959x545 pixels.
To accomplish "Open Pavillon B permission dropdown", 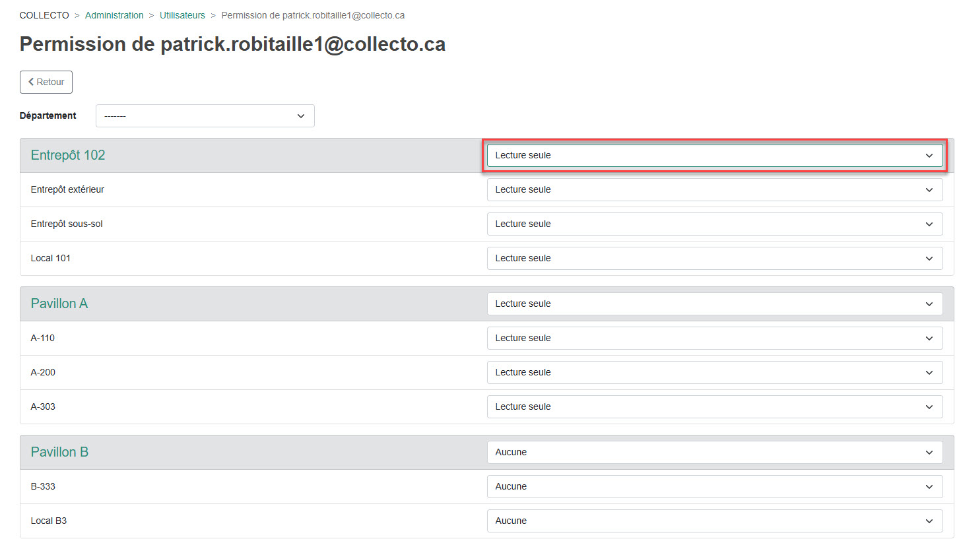I will [x=714, y=453].
